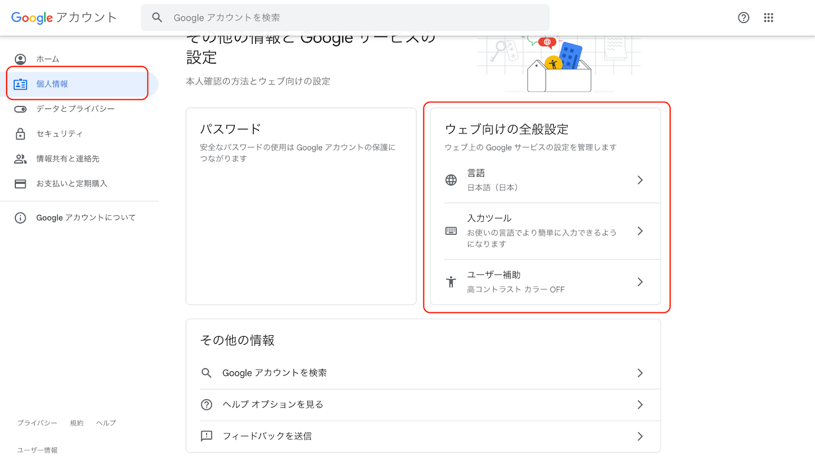
Task: Click the ヘルプ オプションを見る question icon
Action: click(206, 404)
